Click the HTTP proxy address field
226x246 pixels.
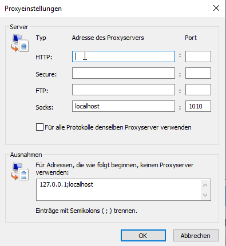click(x=124, y=57)
